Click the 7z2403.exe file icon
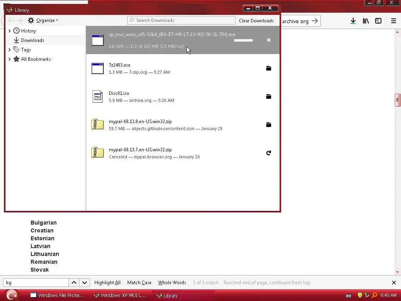The height and width of the screenshot is (301, 401). [x=98, y=68]
